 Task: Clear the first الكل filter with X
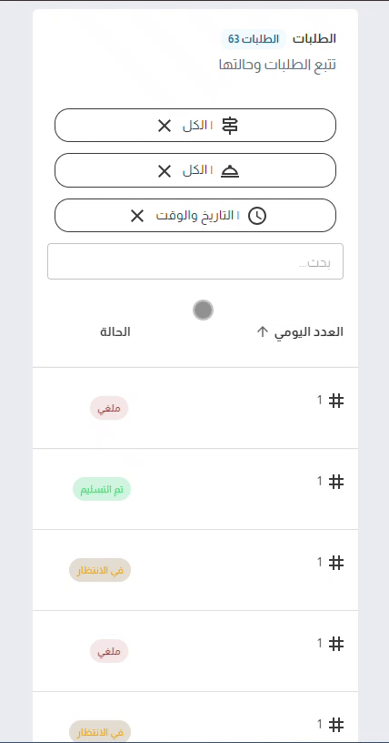[x=165, y=126]
